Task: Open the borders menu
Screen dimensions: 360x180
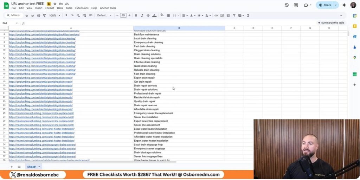Action: 168,15
